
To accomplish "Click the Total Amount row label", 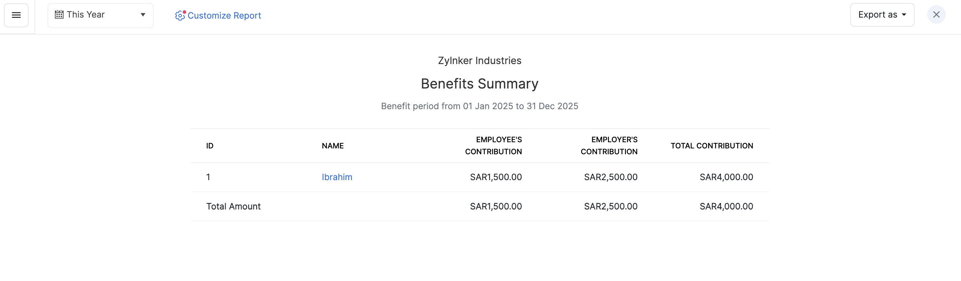I will tap(233, 207).
